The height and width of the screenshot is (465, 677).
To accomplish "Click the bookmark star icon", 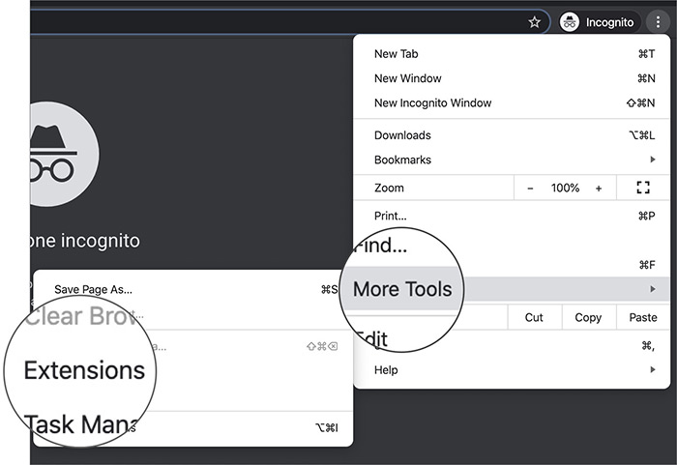I will point(534,22).
